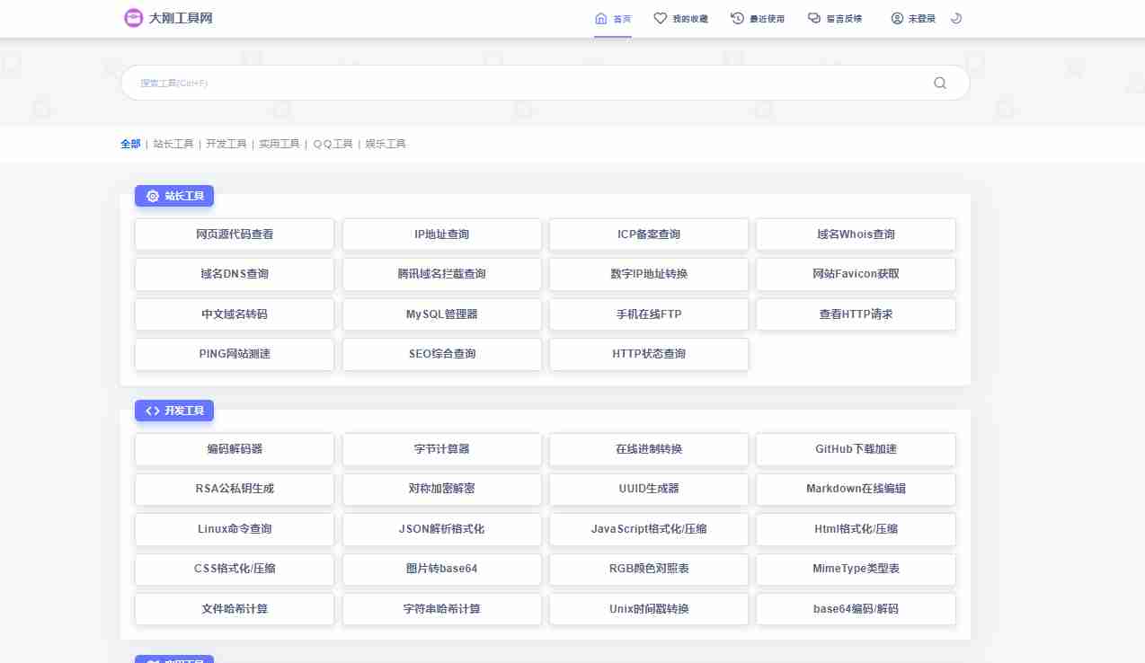Open Unix时间戳转换
Viewport: 1145px width, 663px height.
coord(648,608)
